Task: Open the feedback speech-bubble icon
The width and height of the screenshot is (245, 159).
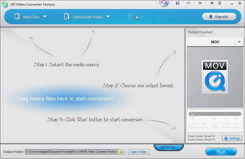Action: (212, 3)
